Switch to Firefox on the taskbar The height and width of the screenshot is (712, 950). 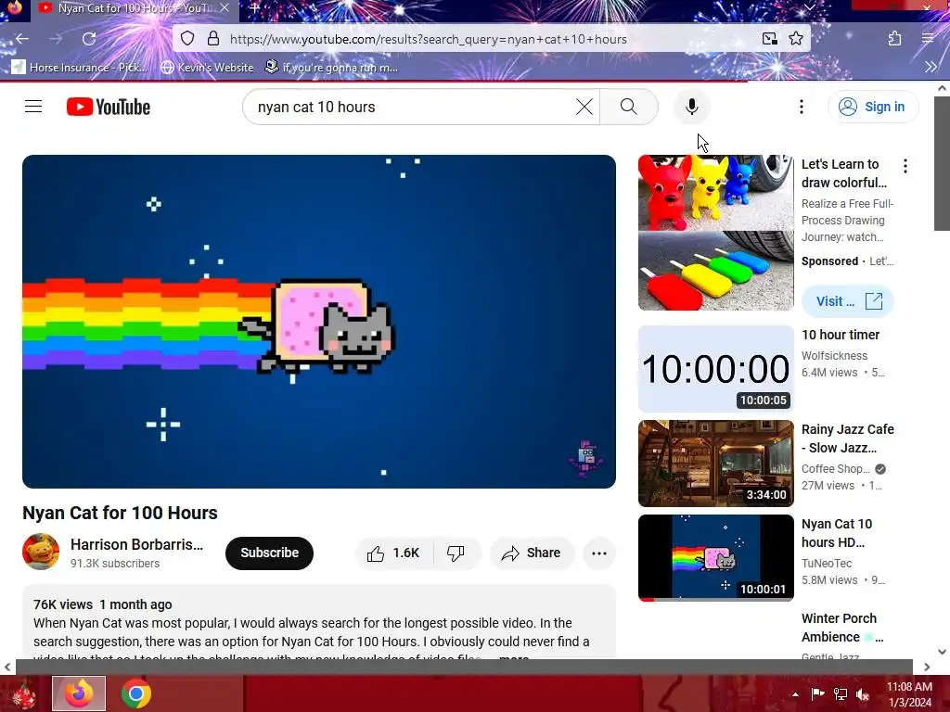pyautogui.click(x=79, y=693)
